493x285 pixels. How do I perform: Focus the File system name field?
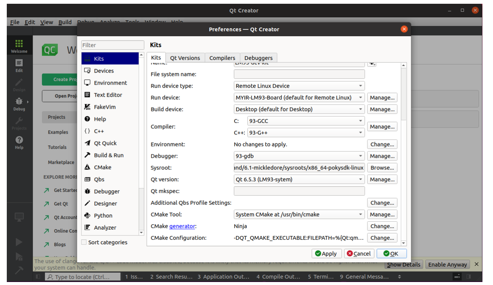click(x=299, y=74)
